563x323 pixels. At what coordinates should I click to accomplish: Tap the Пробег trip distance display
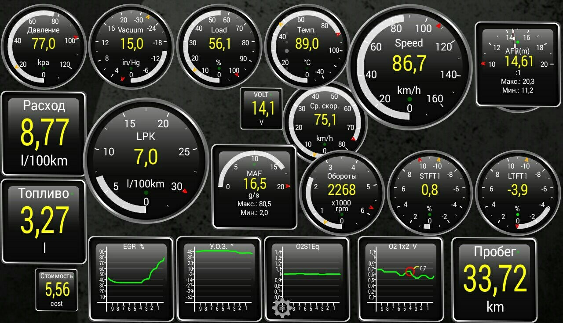click(494, 279)
